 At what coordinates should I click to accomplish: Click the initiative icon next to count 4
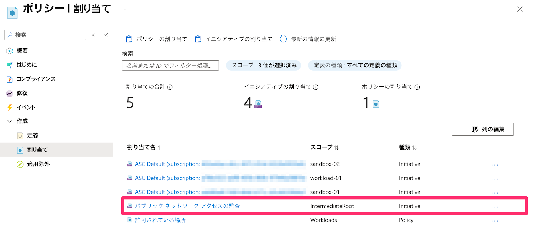(x=258, y=104)
